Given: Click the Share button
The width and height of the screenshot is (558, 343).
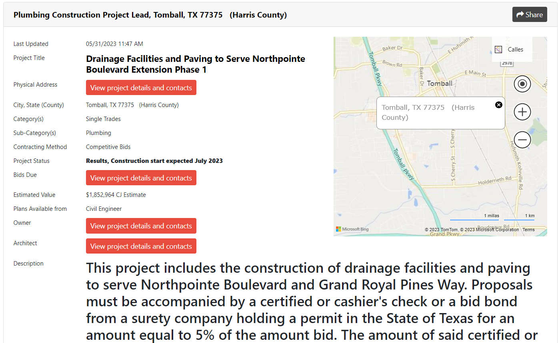Looking at the screenshot, I should [x=529, y=15].
